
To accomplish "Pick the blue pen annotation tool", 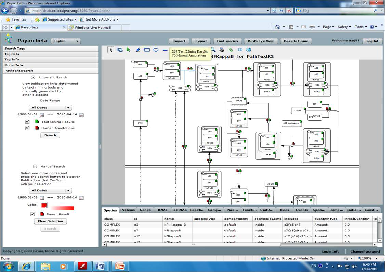I will point(138,50).
